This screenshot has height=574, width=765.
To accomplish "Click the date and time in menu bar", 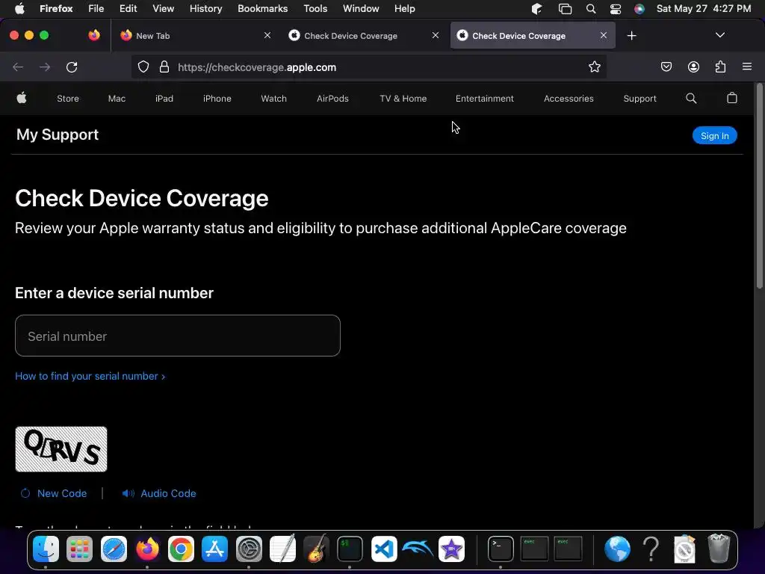I will (704, 9).
